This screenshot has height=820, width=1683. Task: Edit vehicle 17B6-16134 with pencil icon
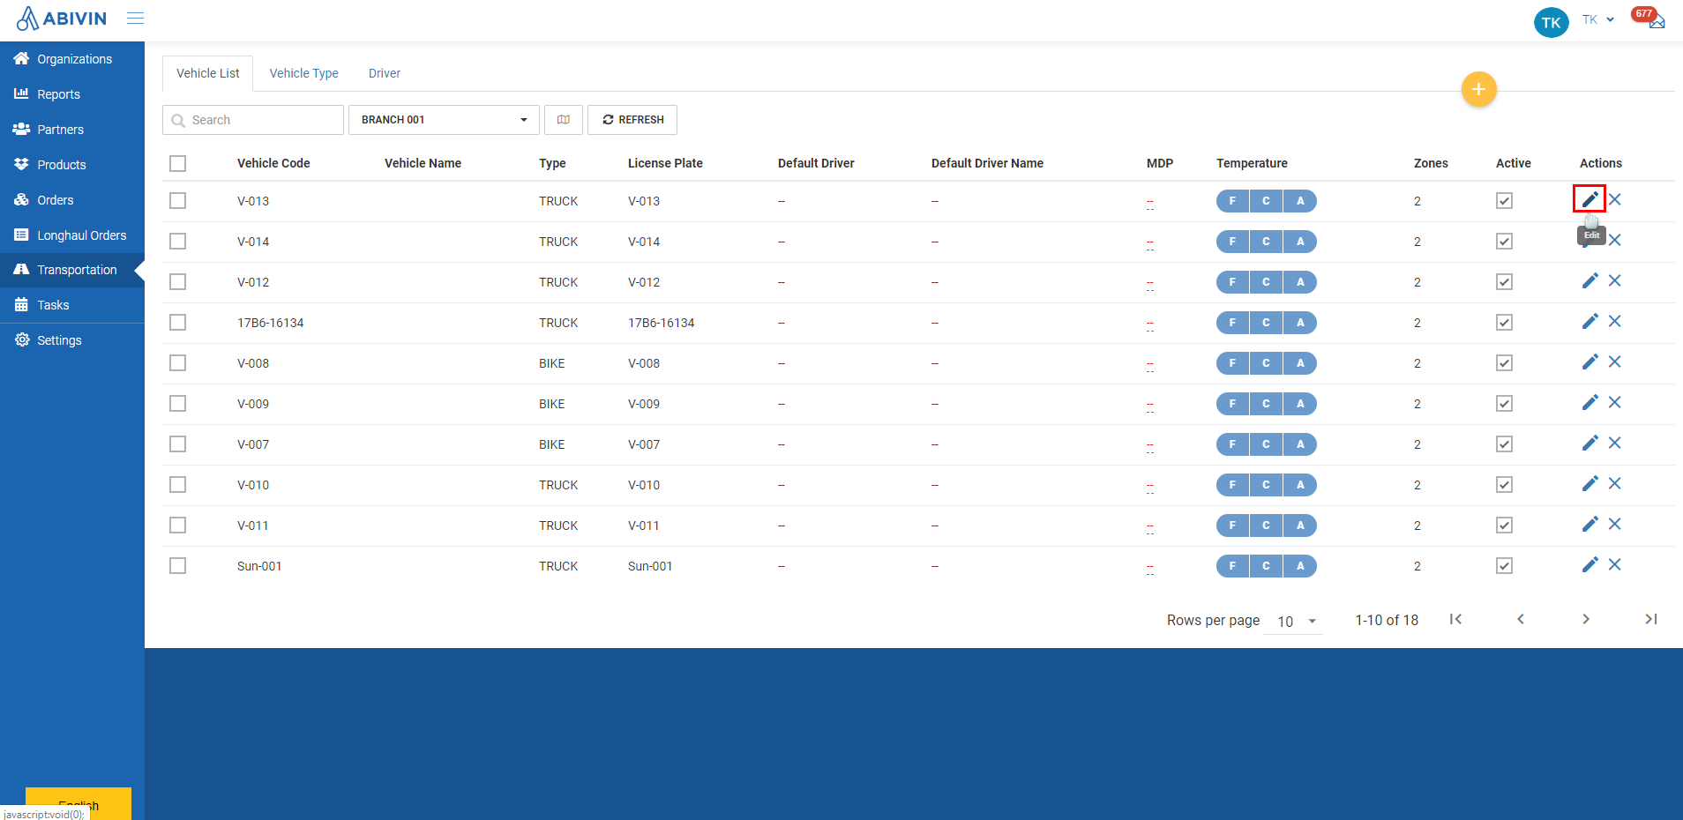1589,321
